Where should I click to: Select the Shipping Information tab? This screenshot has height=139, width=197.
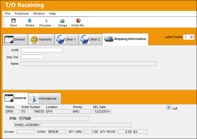[125, 39]
